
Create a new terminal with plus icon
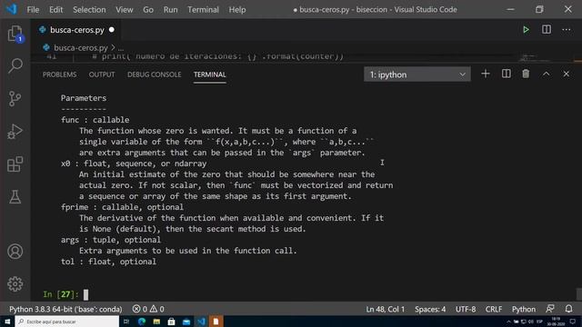[485, 74]
